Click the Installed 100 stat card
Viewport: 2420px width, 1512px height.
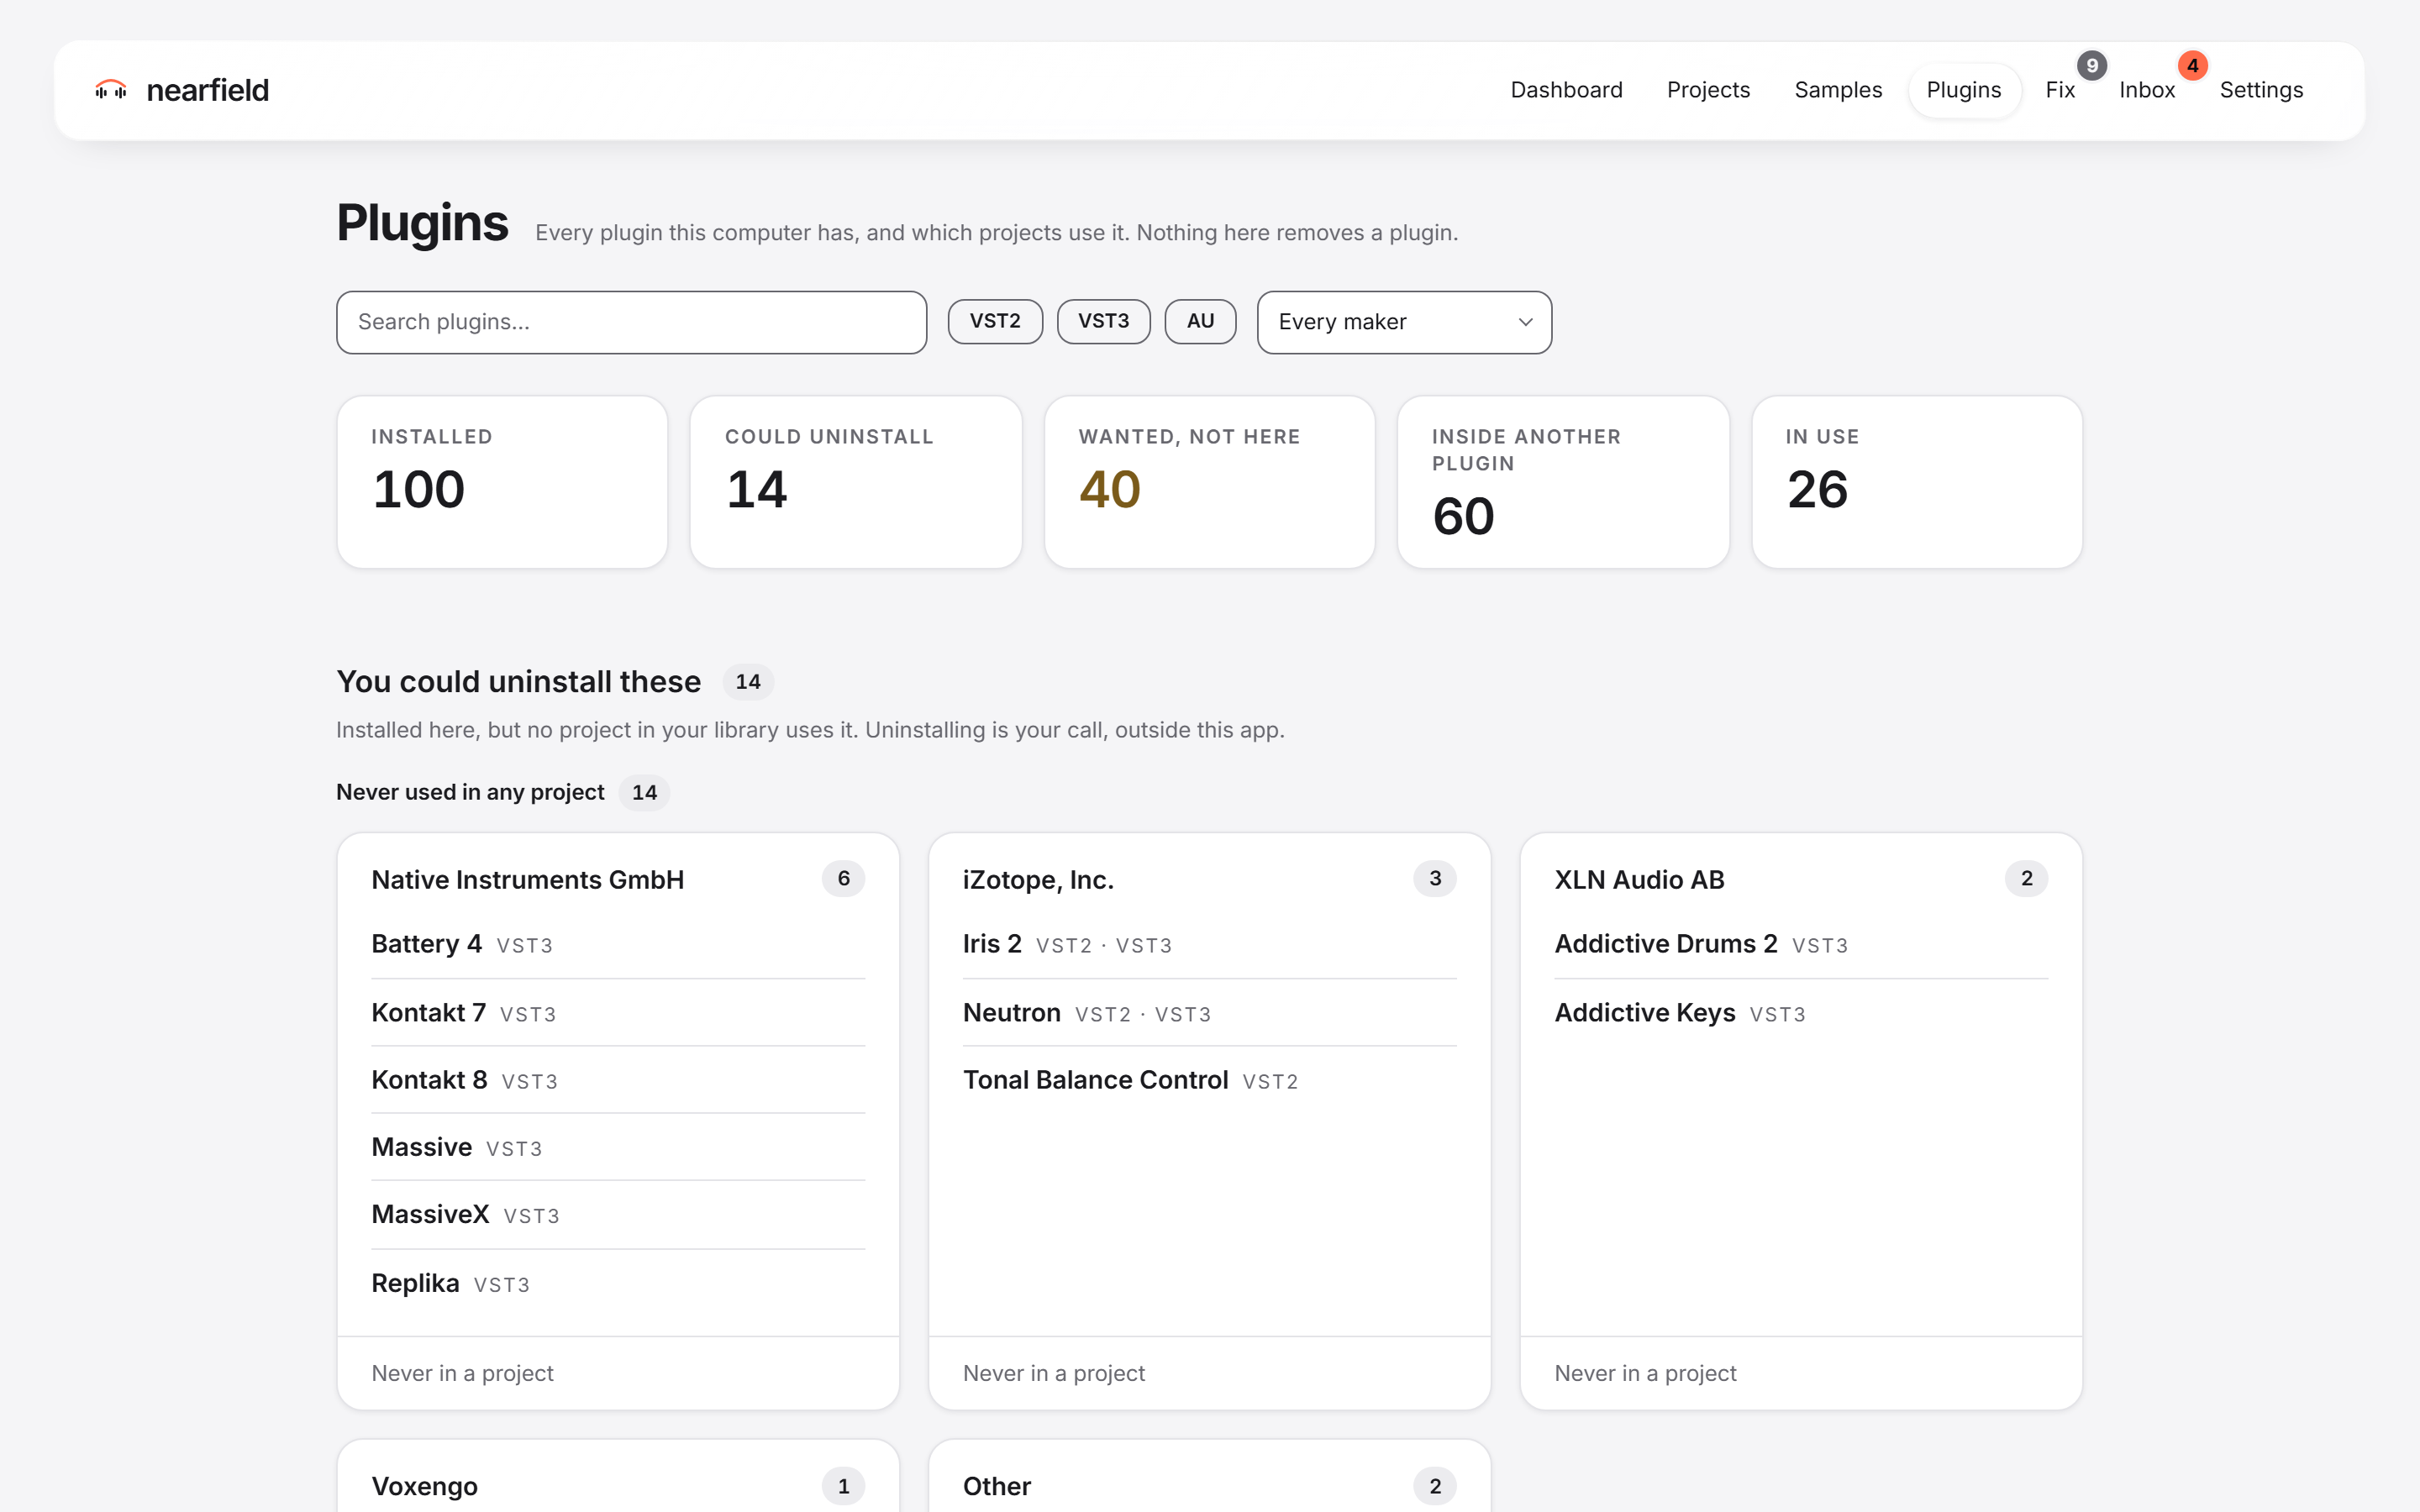pos(502,482)
